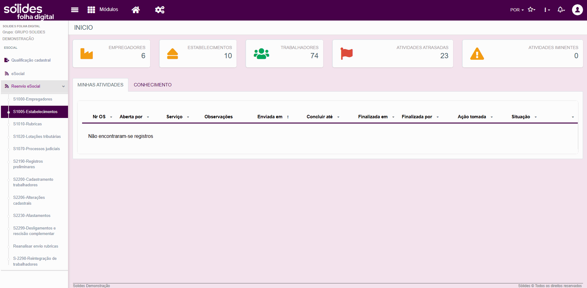
Task: Click the Solides Demonstração footer text
Action: [x=91, y=286]
